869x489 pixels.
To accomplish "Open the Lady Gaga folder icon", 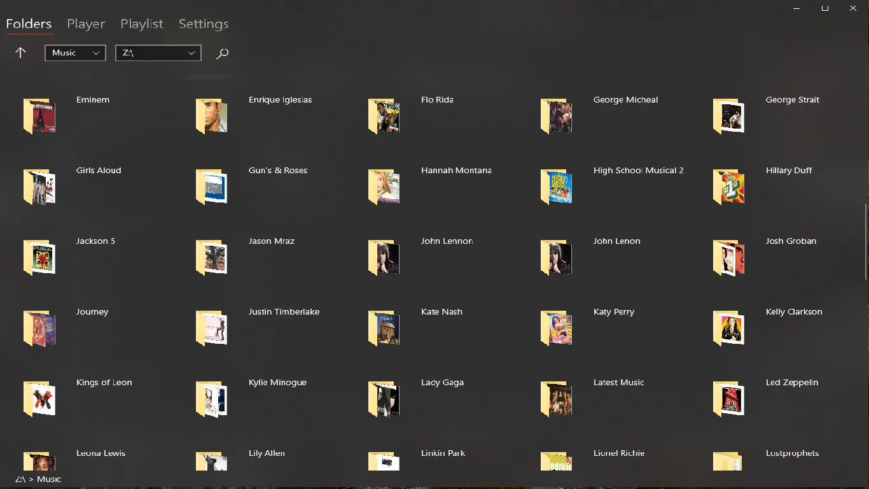I will tap(384, 399).
